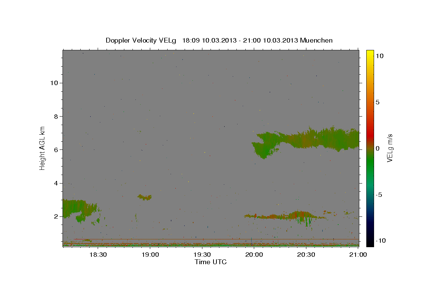
Task: Click the colorbar value 0
Action: coord(377,148)
